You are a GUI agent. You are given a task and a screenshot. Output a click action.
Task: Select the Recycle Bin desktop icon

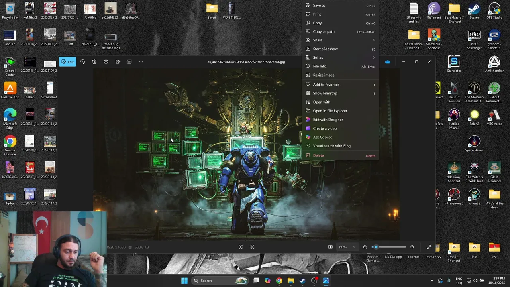[10, 11]
